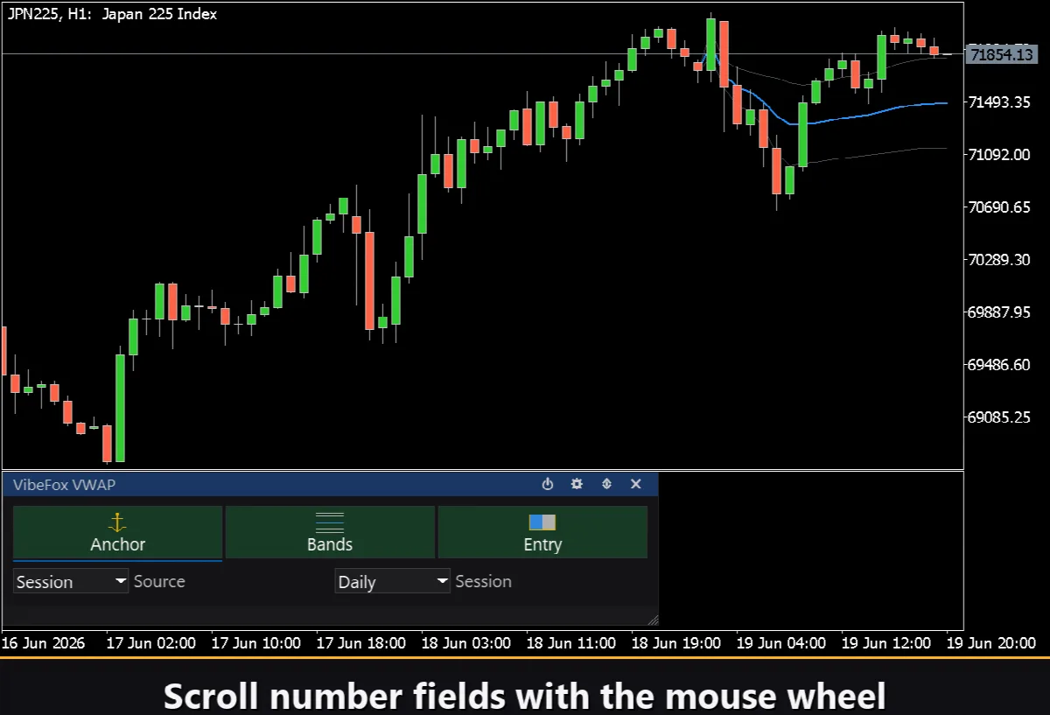Select time axis label "18 Jun 11:00"
Screen dimensions: 1050x715
click(x=571, y=643)
